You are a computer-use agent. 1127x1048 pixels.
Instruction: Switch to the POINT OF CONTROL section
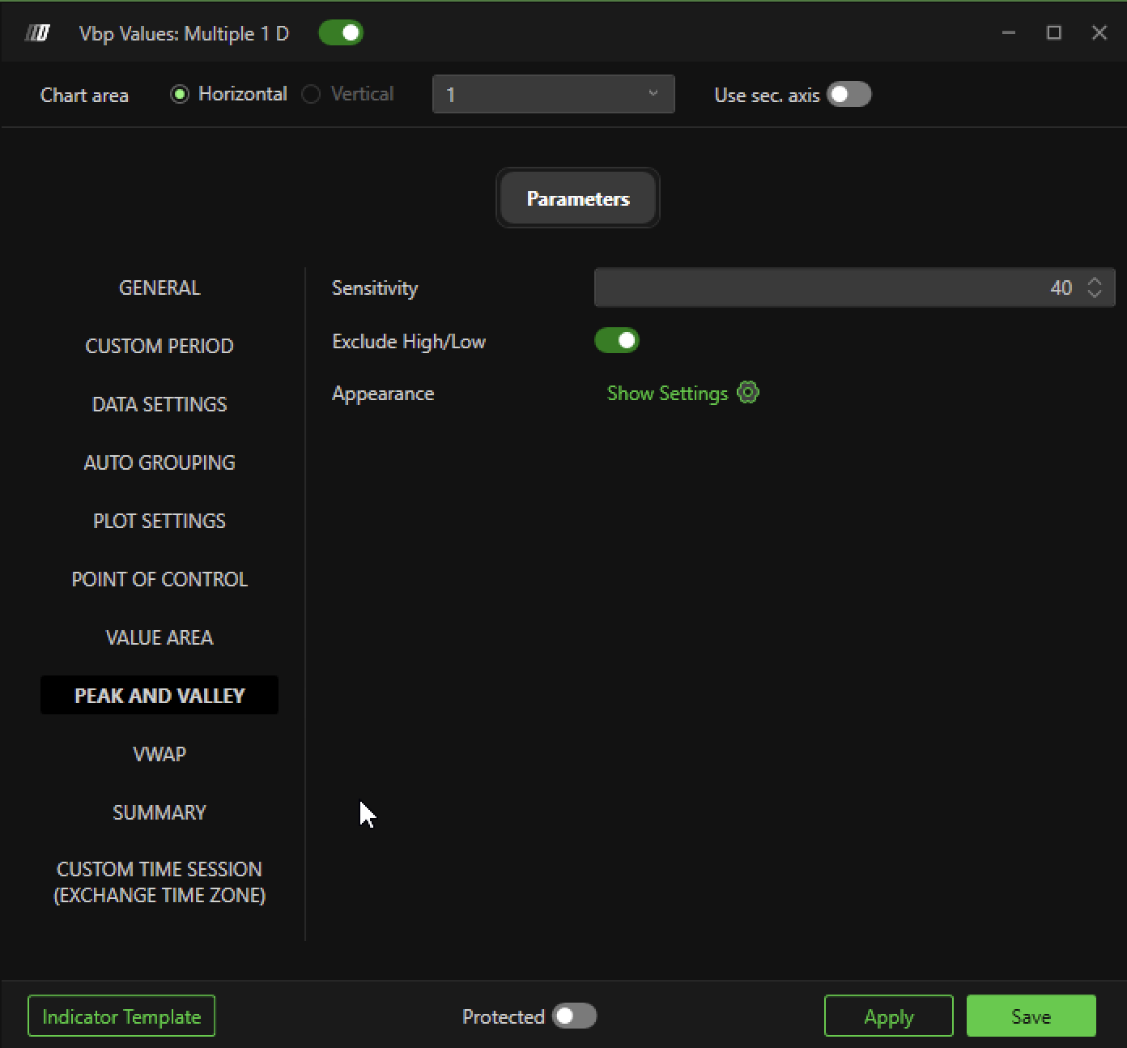(159, 579)
